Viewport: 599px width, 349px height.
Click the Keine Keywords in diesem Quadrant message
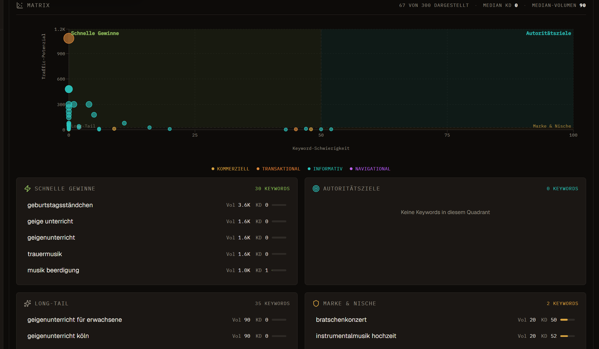coord(445,212)
